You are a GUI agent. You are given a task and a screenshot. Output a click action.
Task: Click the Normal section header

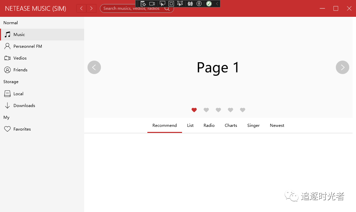click(11, 23)
